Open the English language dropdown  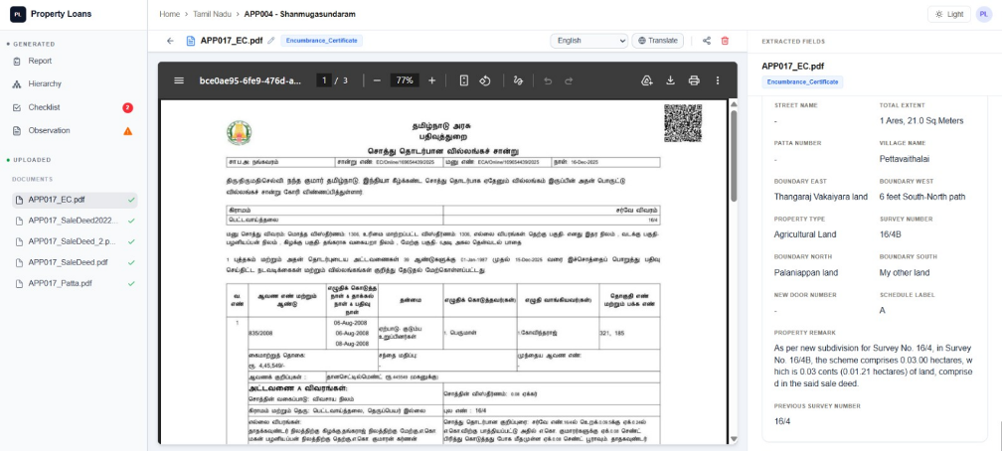point(589,41)
